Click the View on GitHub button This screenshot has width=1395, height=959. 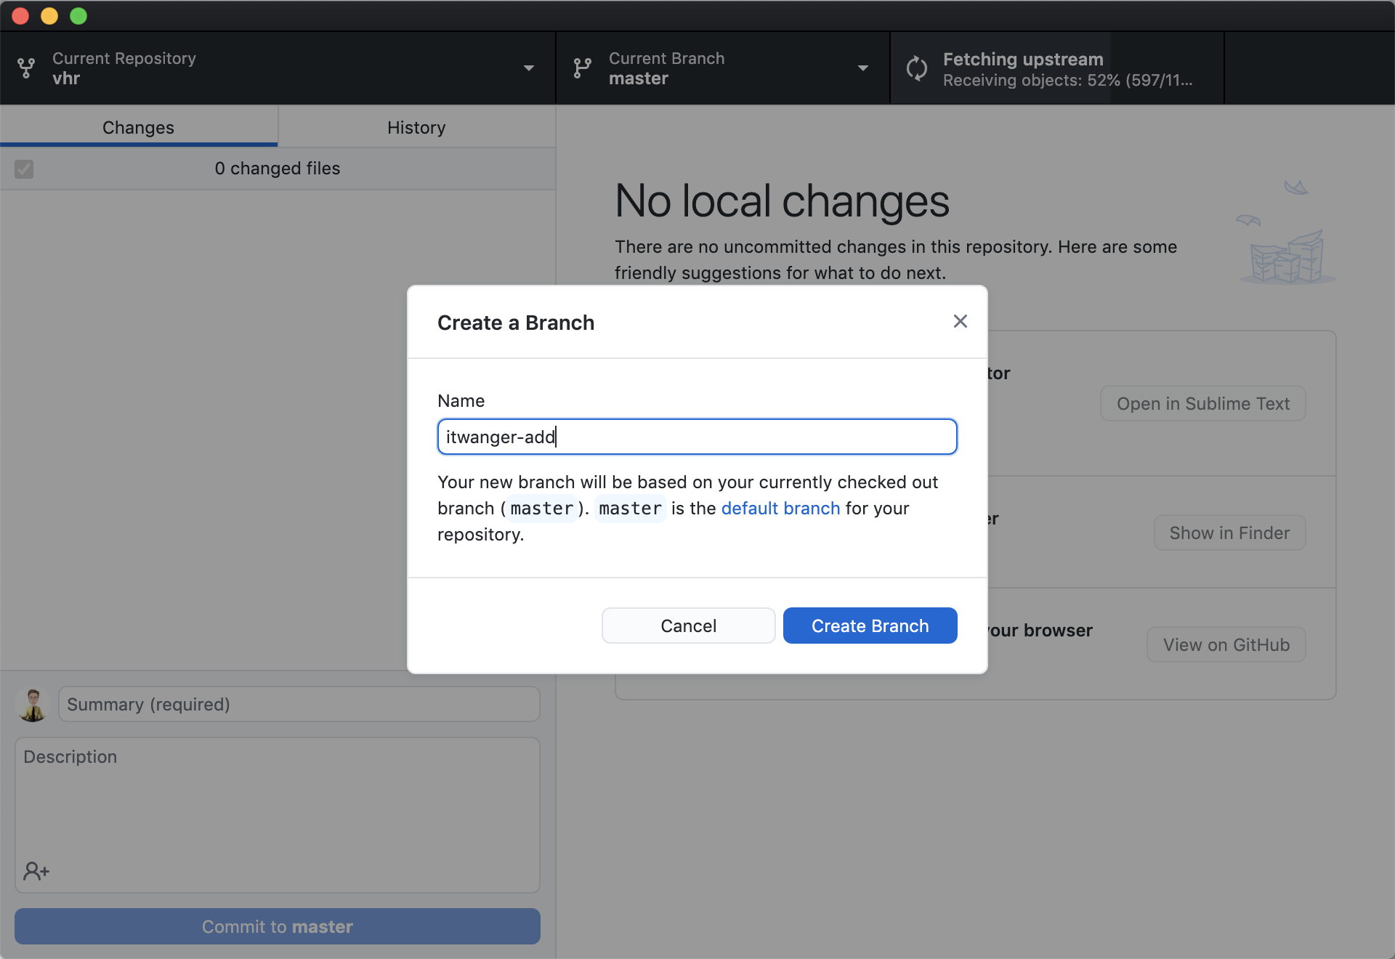coord(1226,645)
